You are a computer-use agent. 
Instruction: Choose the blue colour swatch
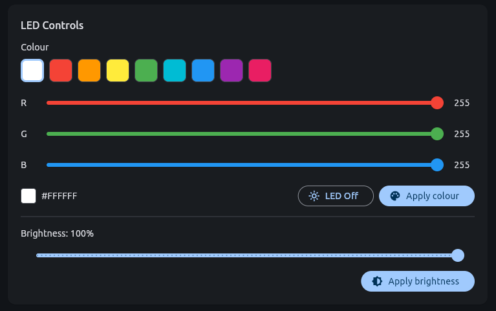click(x=203, y=70)
